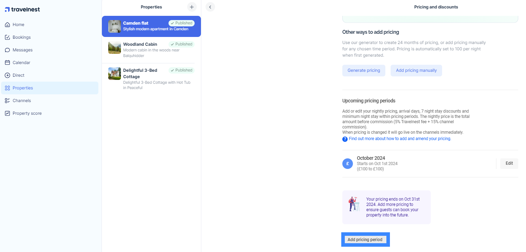
Task: Click the Travelnest logo
Action: tap(22, 10)
